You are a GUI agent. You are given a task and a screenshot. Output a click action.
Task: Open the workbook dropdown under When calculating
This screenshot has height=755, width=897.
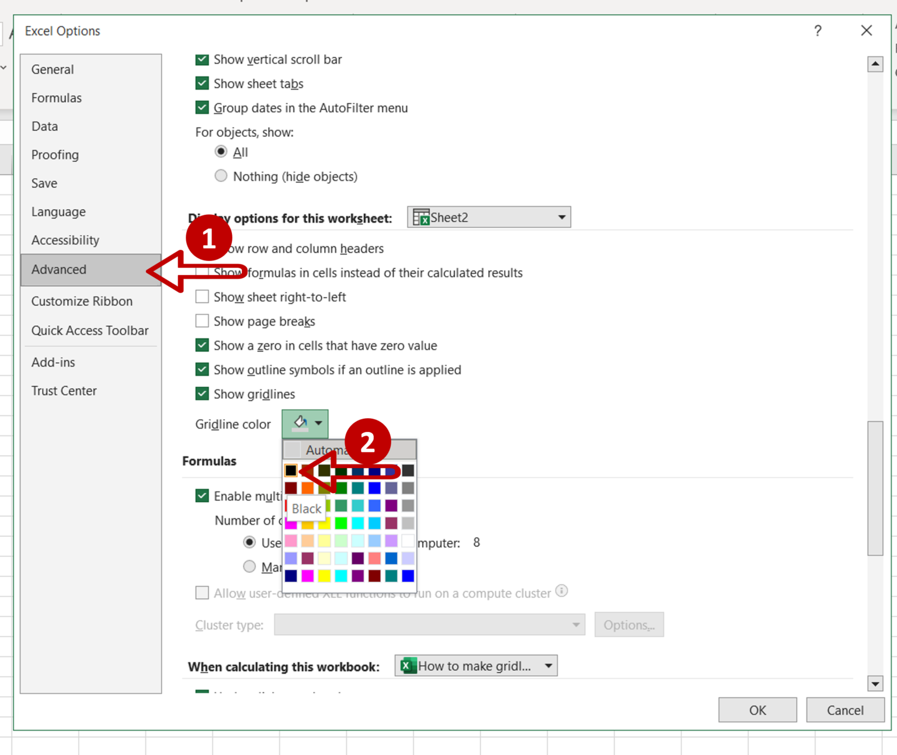(x=476, y=666)
